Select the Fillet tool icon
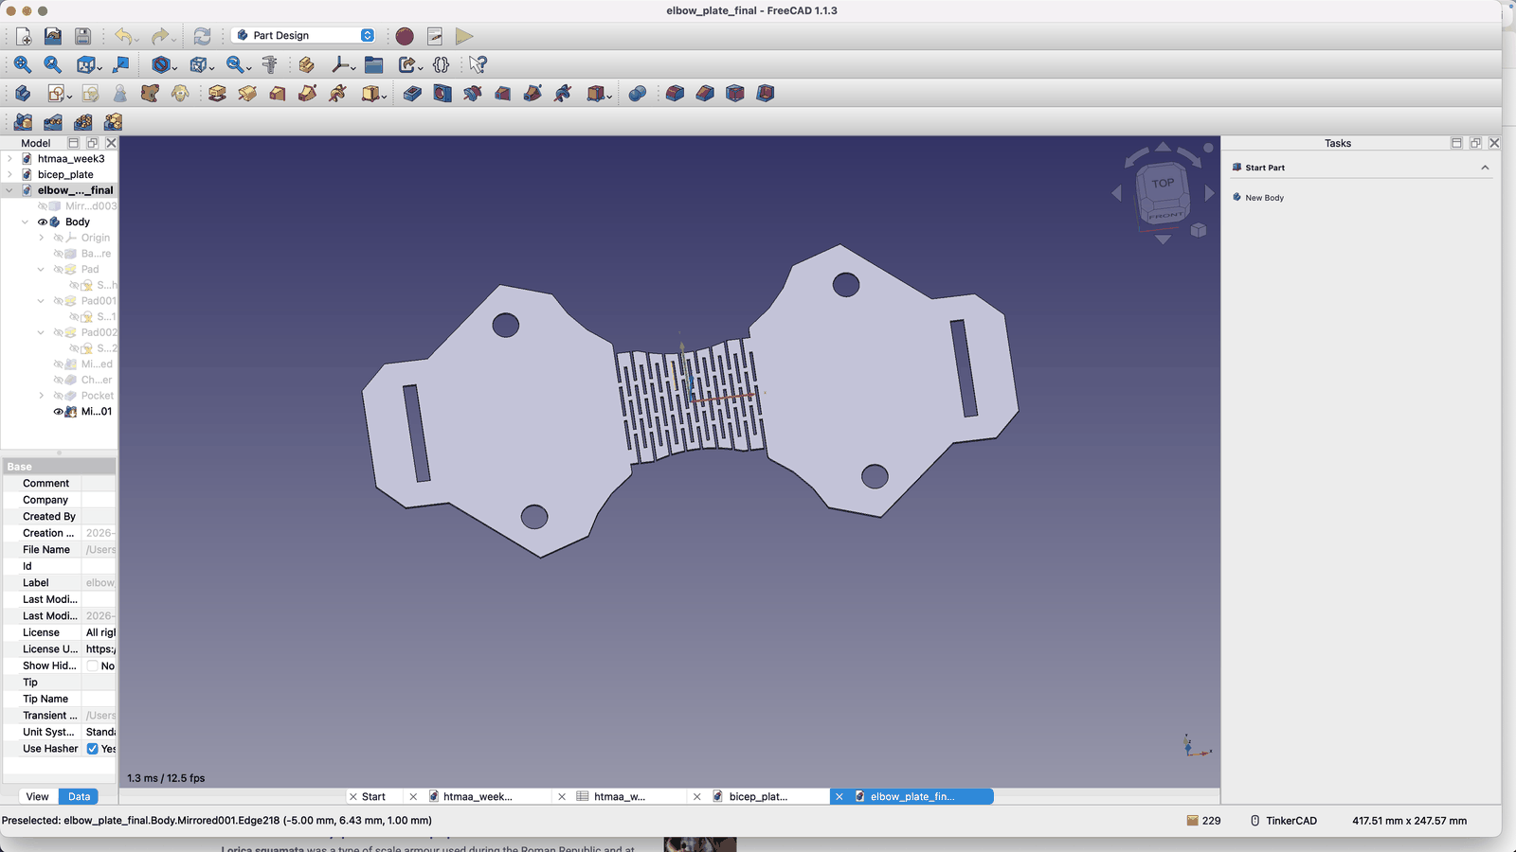The height and width of the screenshot is (852, 1516). pyautogui.click(x=675, y=93)
